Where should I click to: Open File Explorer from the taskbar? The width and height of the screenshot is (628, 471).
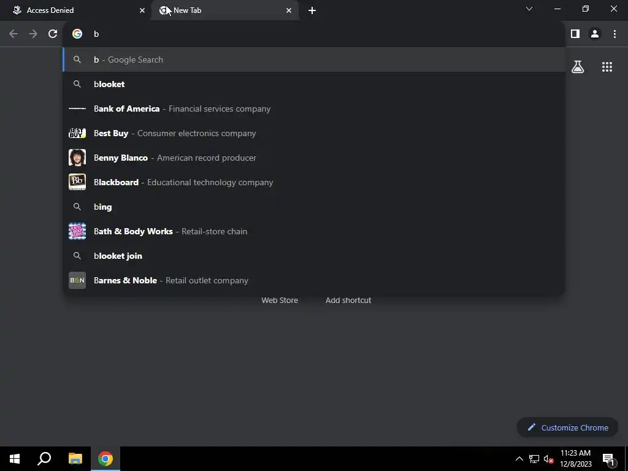(75, 459)
